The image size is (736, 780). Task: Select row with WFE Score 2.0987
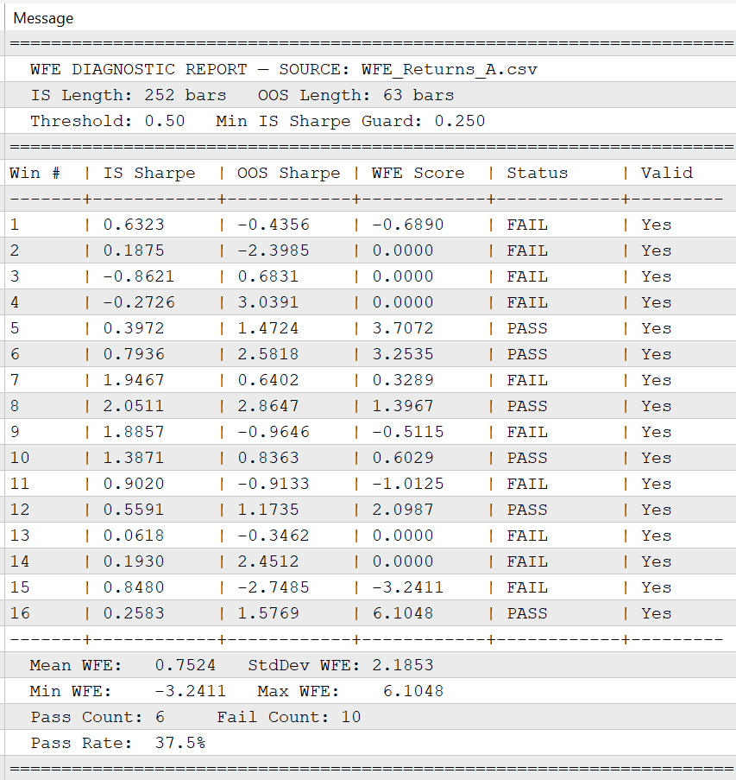click(x=370, y=509)
